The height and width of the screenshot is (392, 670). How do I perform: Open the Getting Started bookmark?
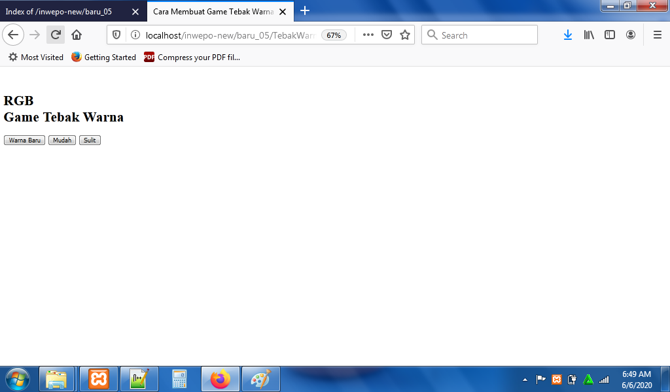click(104, 57)
